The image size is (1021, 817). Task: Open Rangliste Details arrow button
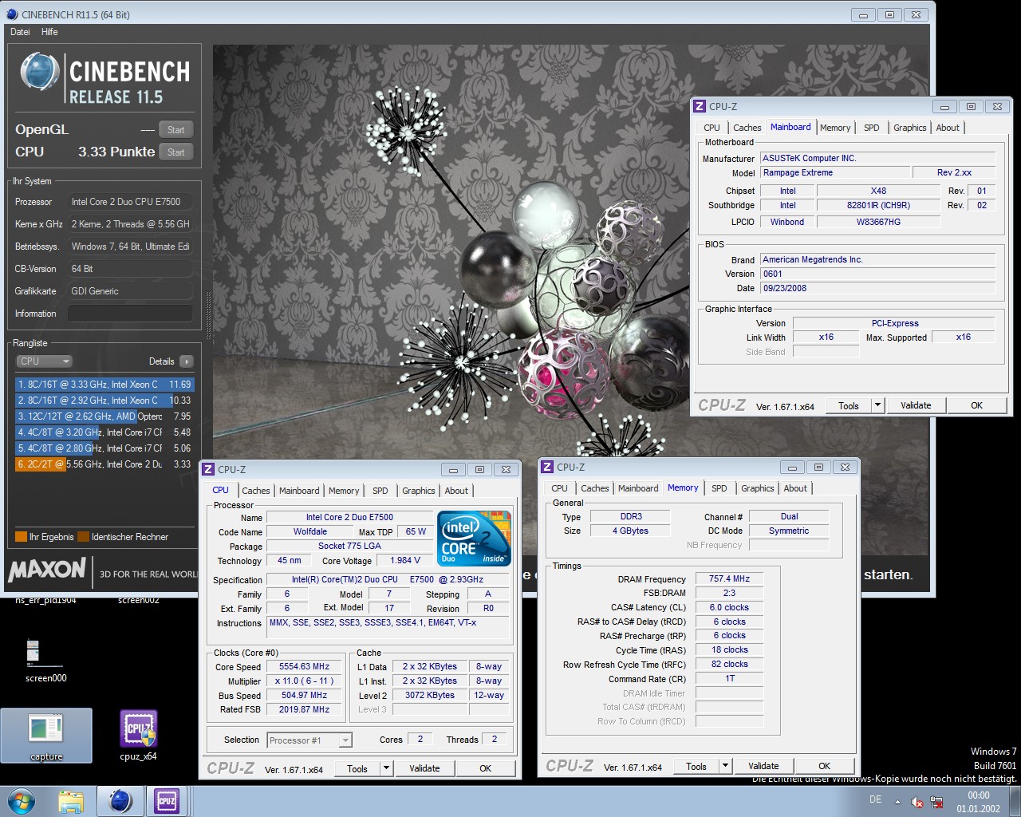187,361
